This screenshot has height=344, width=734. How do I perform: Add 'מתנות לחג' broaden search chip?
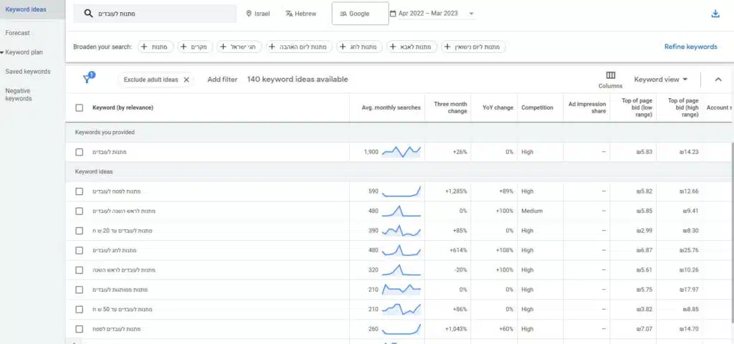(x=360, y=47)
